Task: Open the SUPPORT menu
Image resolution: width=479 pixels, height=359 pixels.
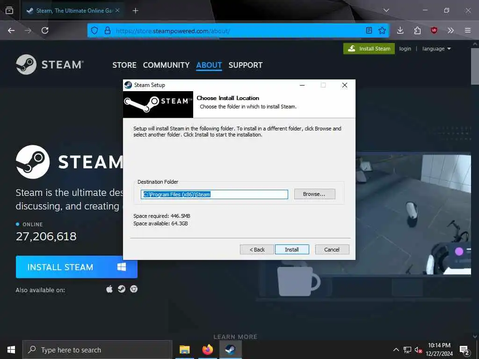Action: pos(245,65)
